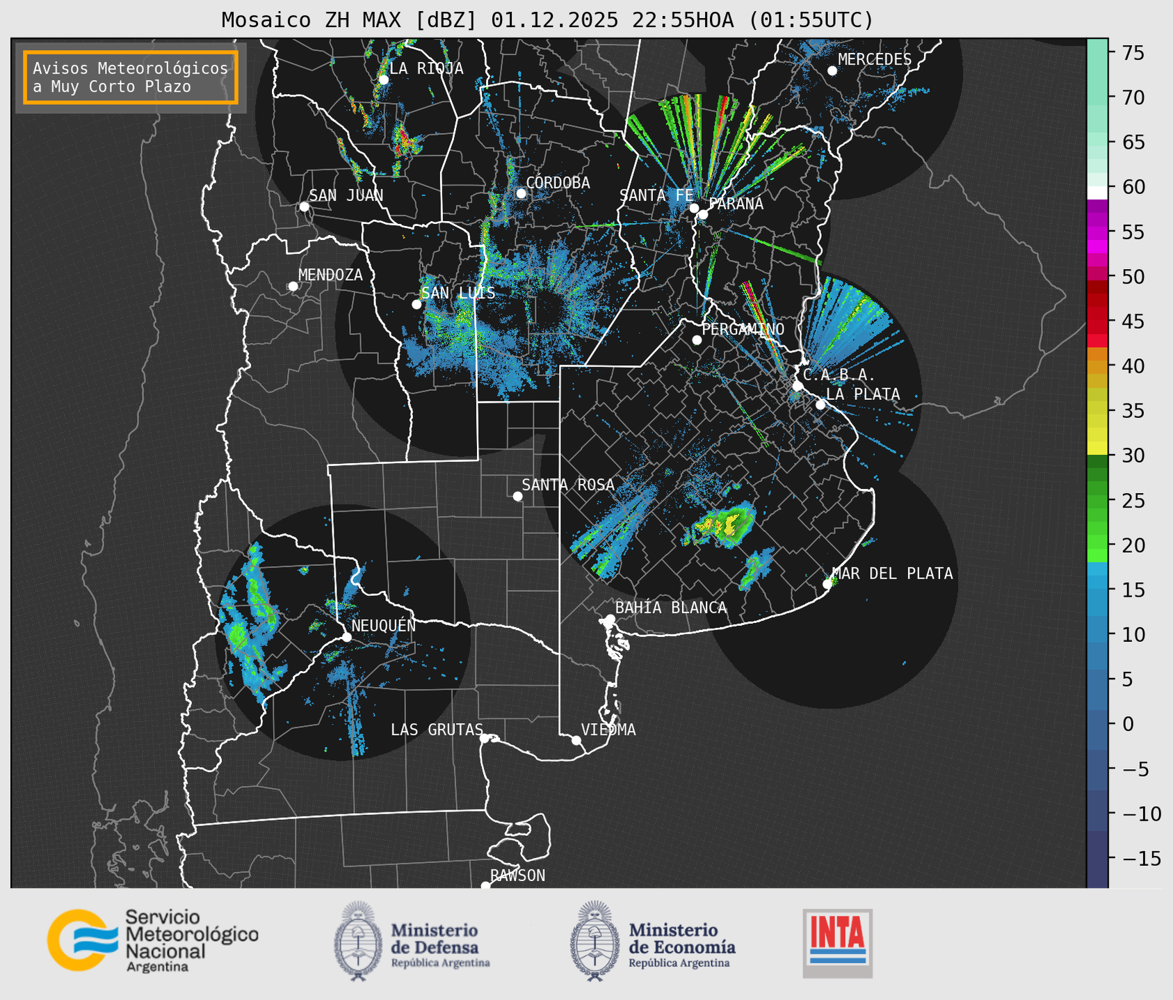Click the INTA logo

pos(838,943)
